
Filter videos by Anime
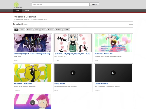point(22,30)
